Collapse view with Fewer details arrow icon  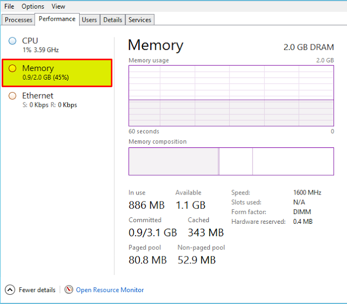(x=10, y=289)
